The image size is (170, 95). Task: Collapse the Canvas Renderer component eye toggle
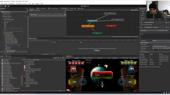pos(142,22)
